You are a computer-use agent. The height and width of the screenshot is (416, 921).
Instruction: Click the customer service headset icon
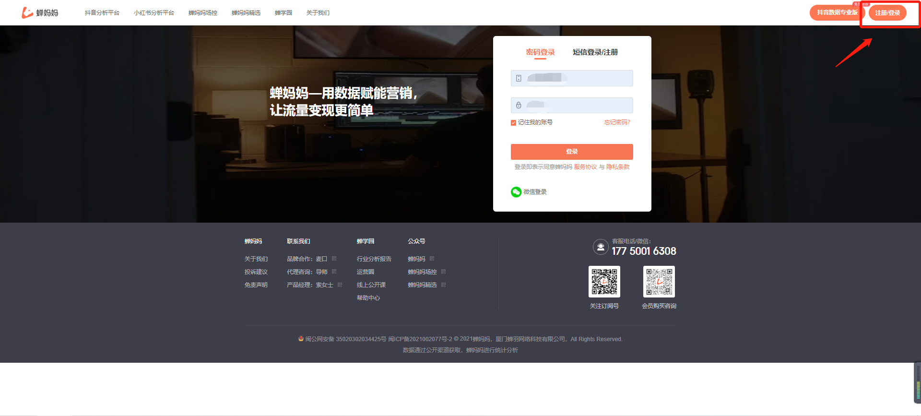click(x=601, y=247)
